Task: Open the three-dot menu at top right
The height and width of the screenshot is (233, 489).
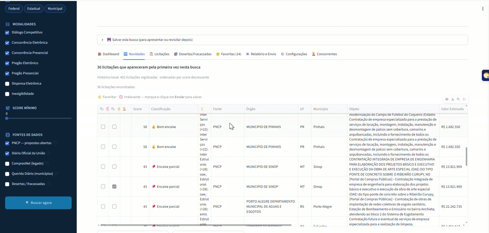Action: (x=483, y=9)
